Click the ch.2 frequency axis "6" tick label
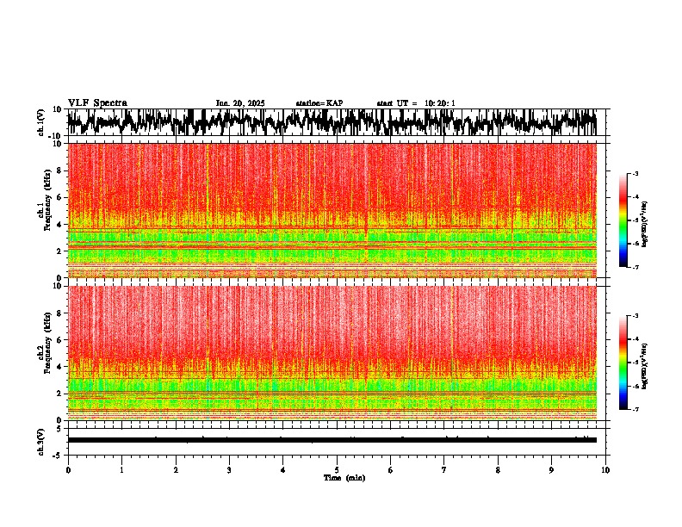The image size is (682, 527). click(59, 340)
